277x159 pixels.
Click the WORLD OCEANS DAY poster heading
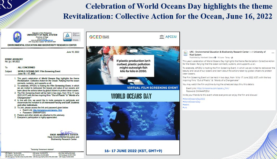click(x=131, y=96)
